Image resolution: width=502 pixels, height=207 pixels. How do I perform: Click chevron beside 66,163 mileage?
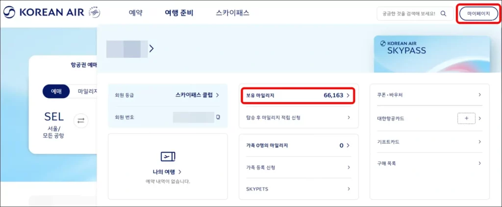(x=349, y=95)
